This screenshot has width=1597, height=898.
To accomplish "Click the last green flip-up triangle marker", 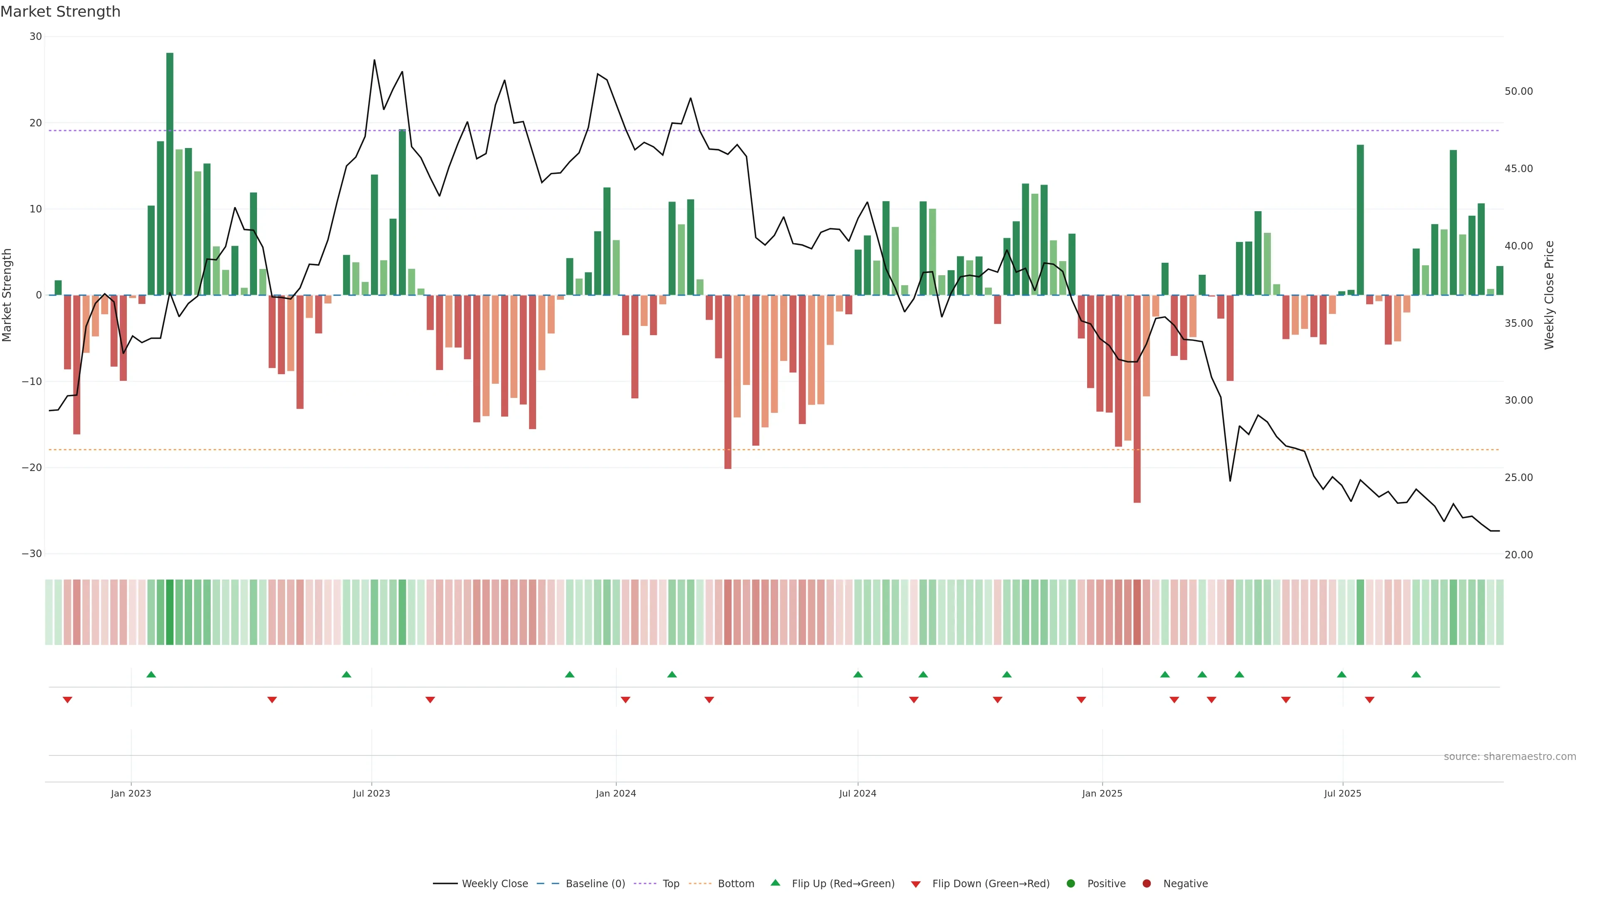I will coord(1416,674).
